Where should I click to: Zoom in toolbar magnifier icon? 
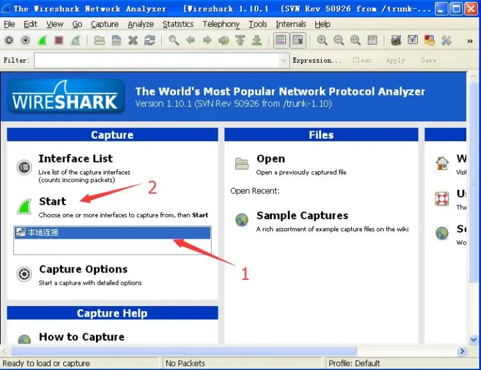click(x=322, y=40)
